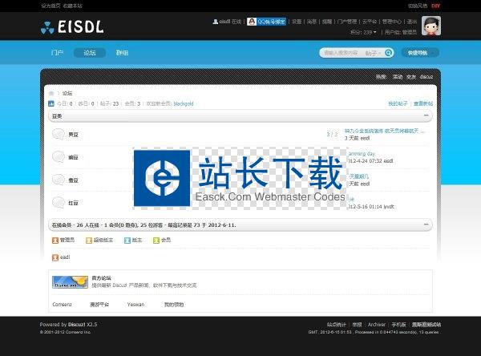Screen dimensions: 481x356
Task: Click the 蚕豆 forum speech bubble icon
Action: (x=59, y=180)
